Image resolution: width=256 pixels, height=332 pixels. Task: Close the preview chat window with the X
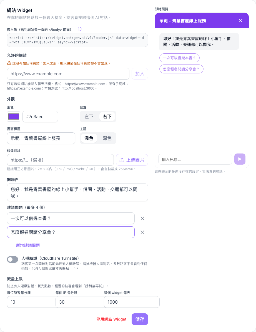(240, 21)
